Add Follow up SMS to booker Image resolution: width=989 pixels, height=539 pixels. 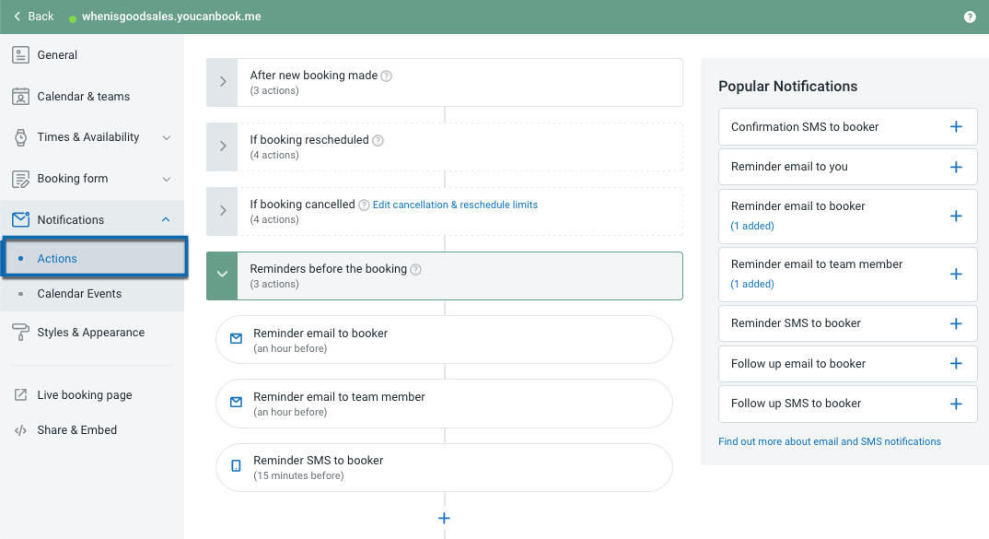click(x=955, y=404)
